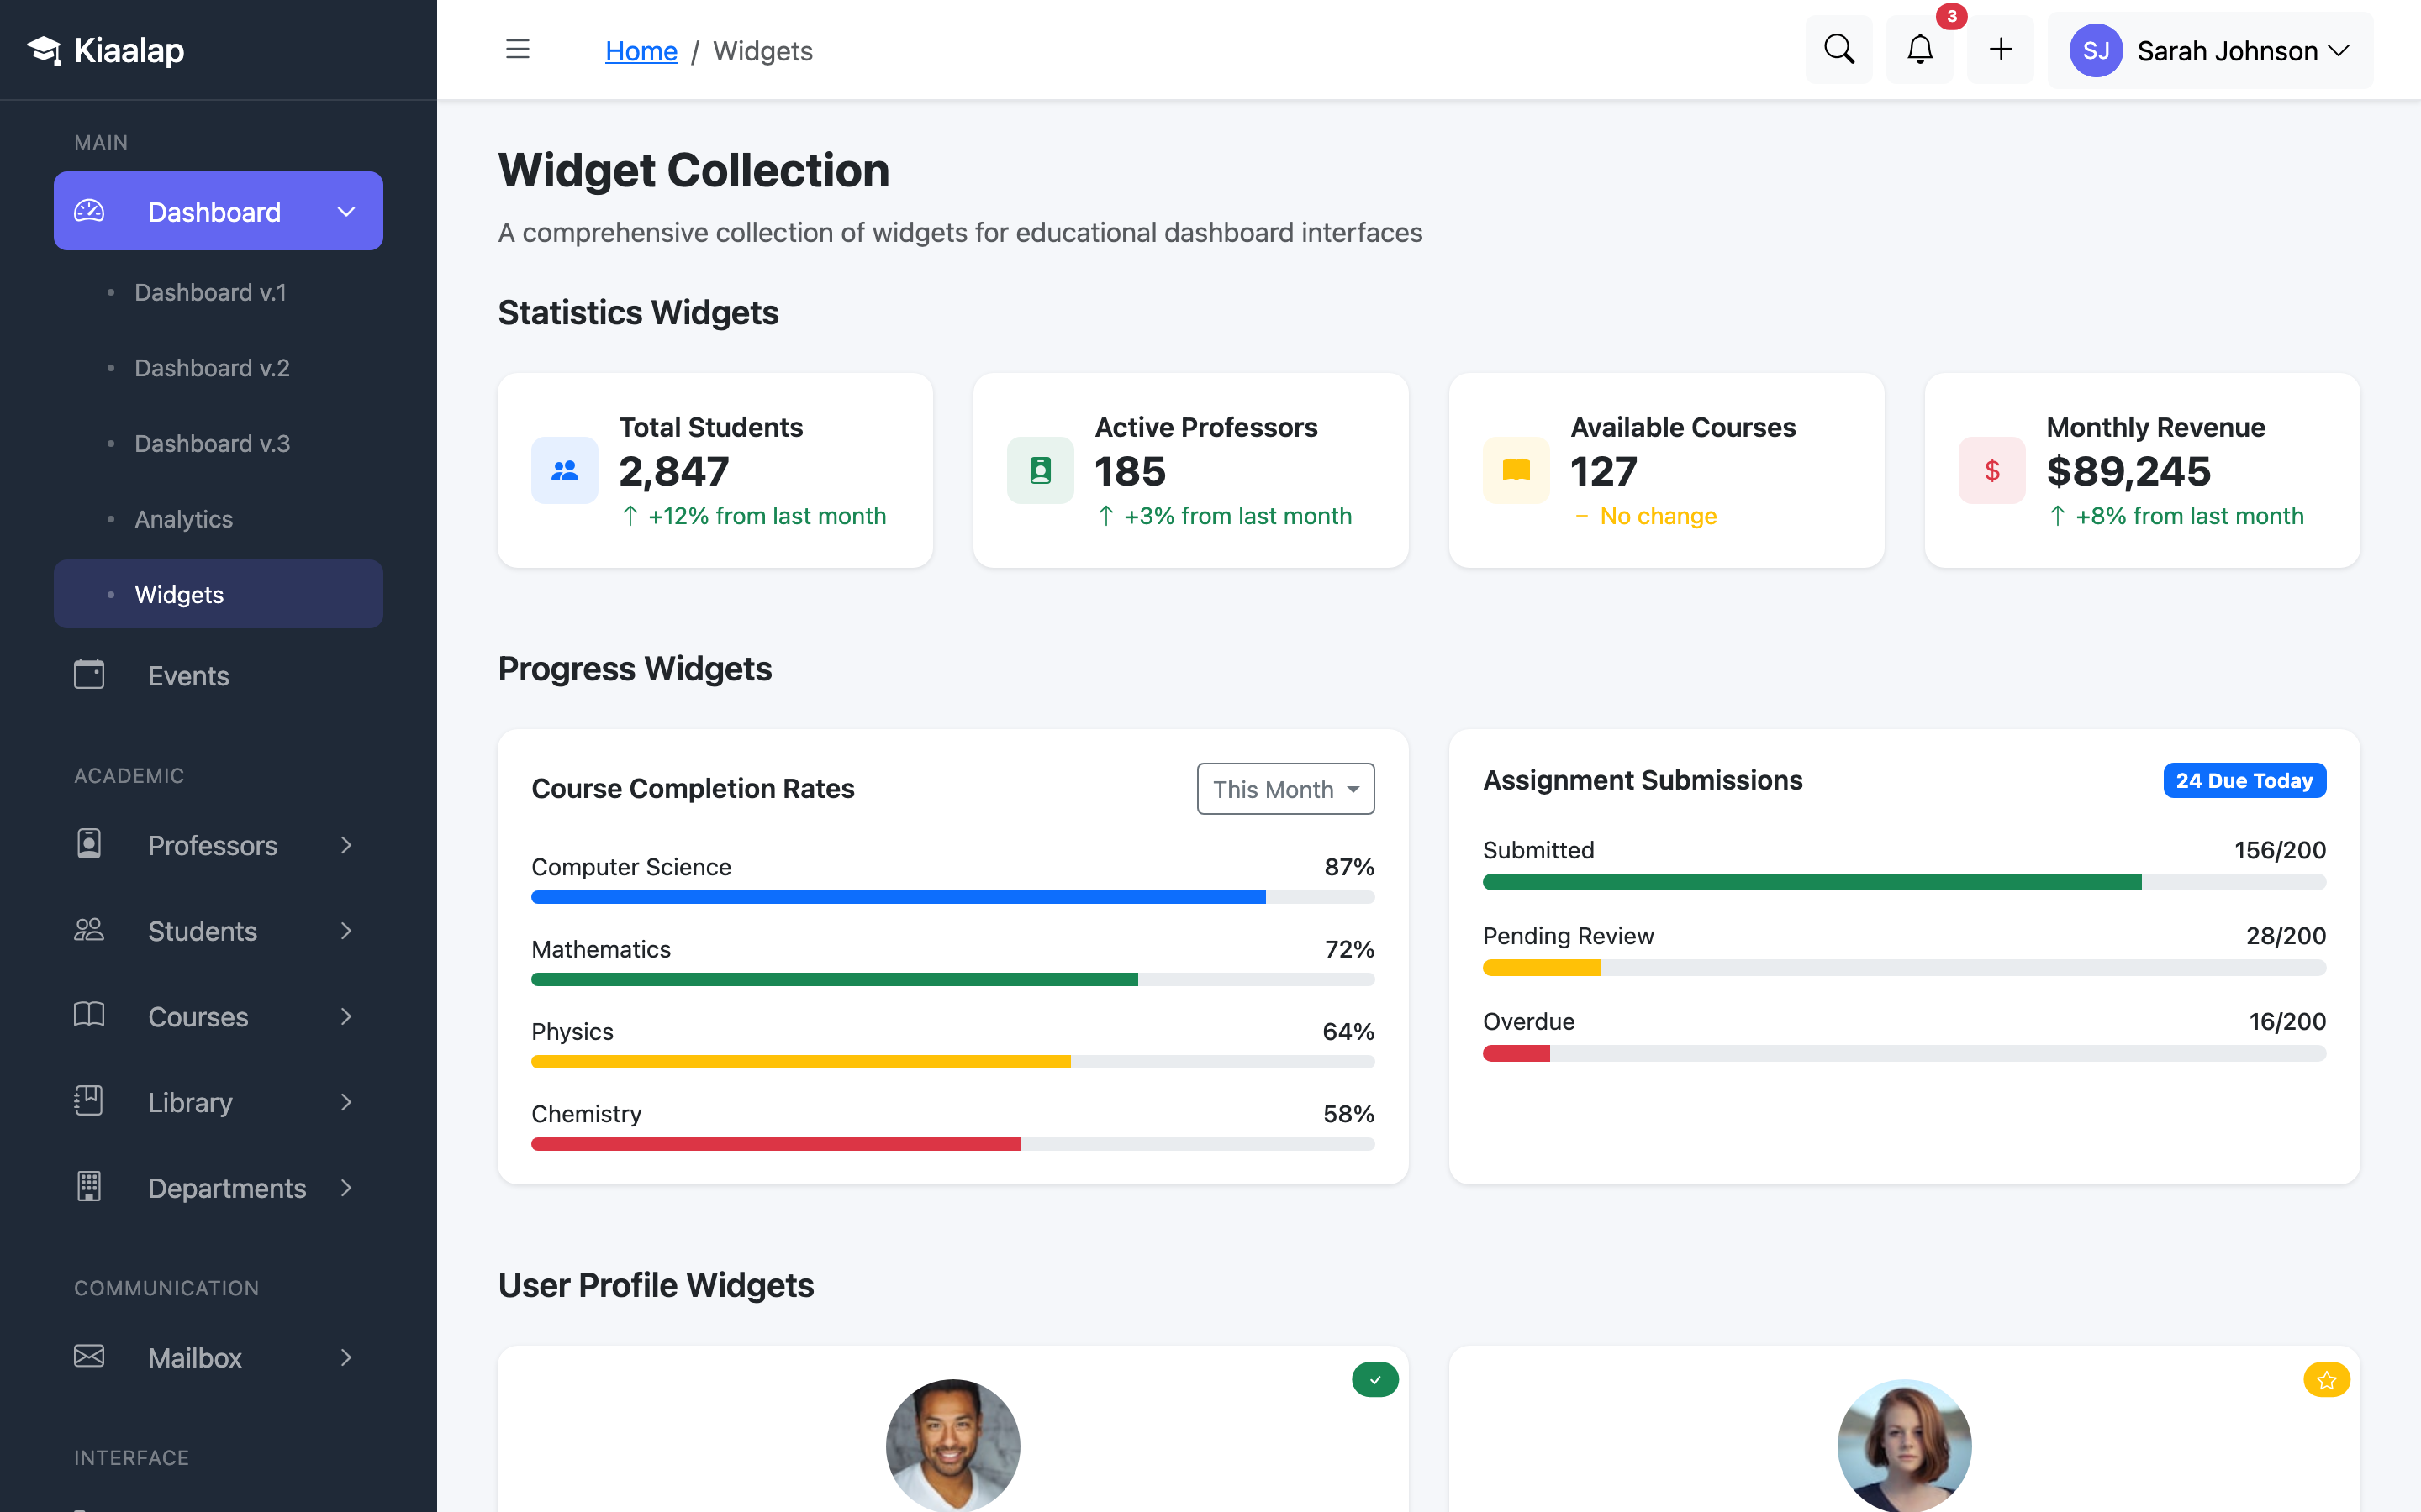The width and height of the screenshot is (2421, 1512).
Task: Expand the Library submenu chevron
Action: coord(346,1102)
